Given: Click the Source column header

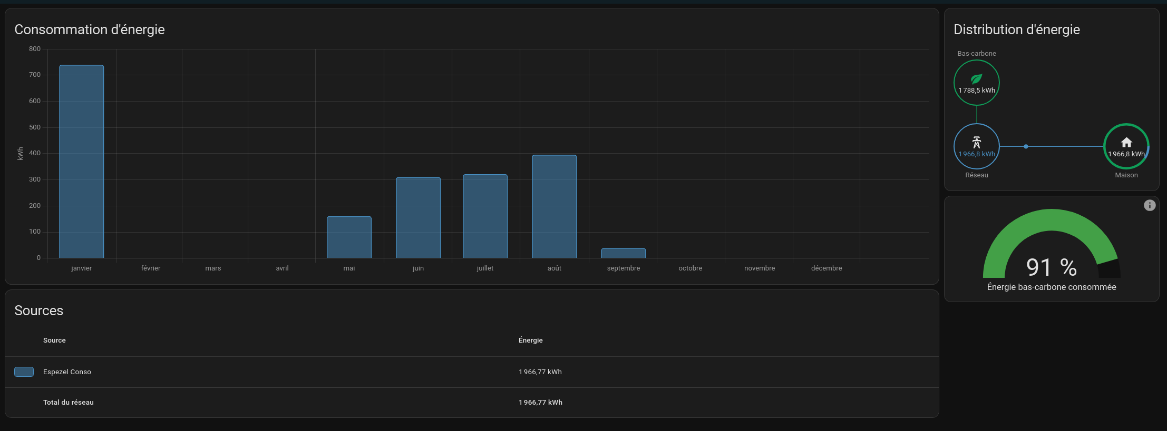Looking at the screenshot, I should [x=54, y=340].
